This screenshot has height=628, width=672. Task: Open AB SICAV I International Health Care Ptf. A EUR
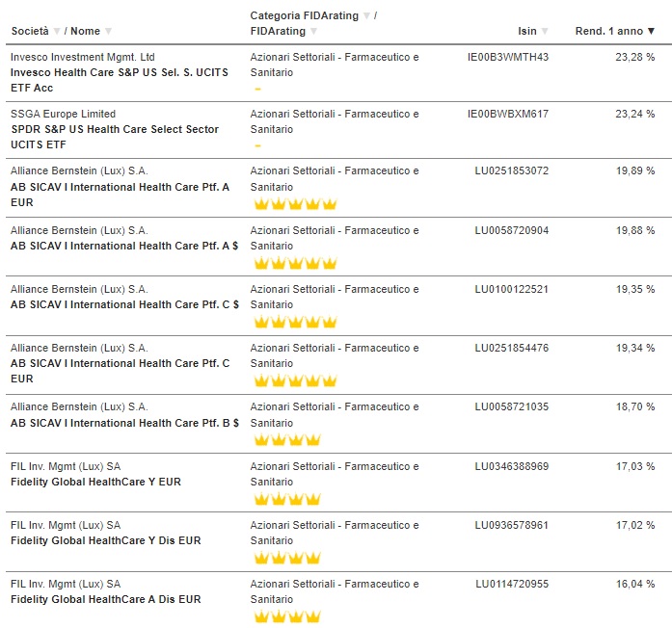[x=120, y=195]
